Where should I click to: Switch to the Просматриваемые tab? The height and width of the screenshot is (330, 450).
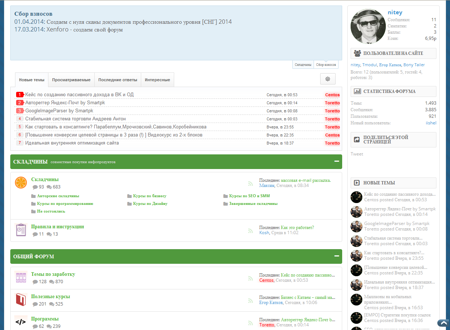(x=71, y=80)
